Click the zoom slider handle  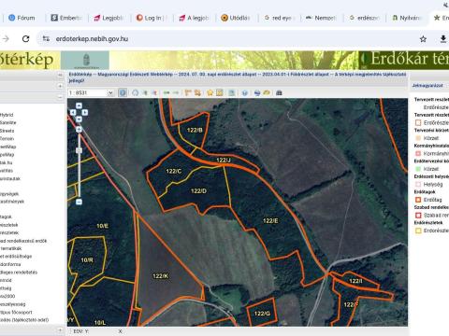[79, 150]
